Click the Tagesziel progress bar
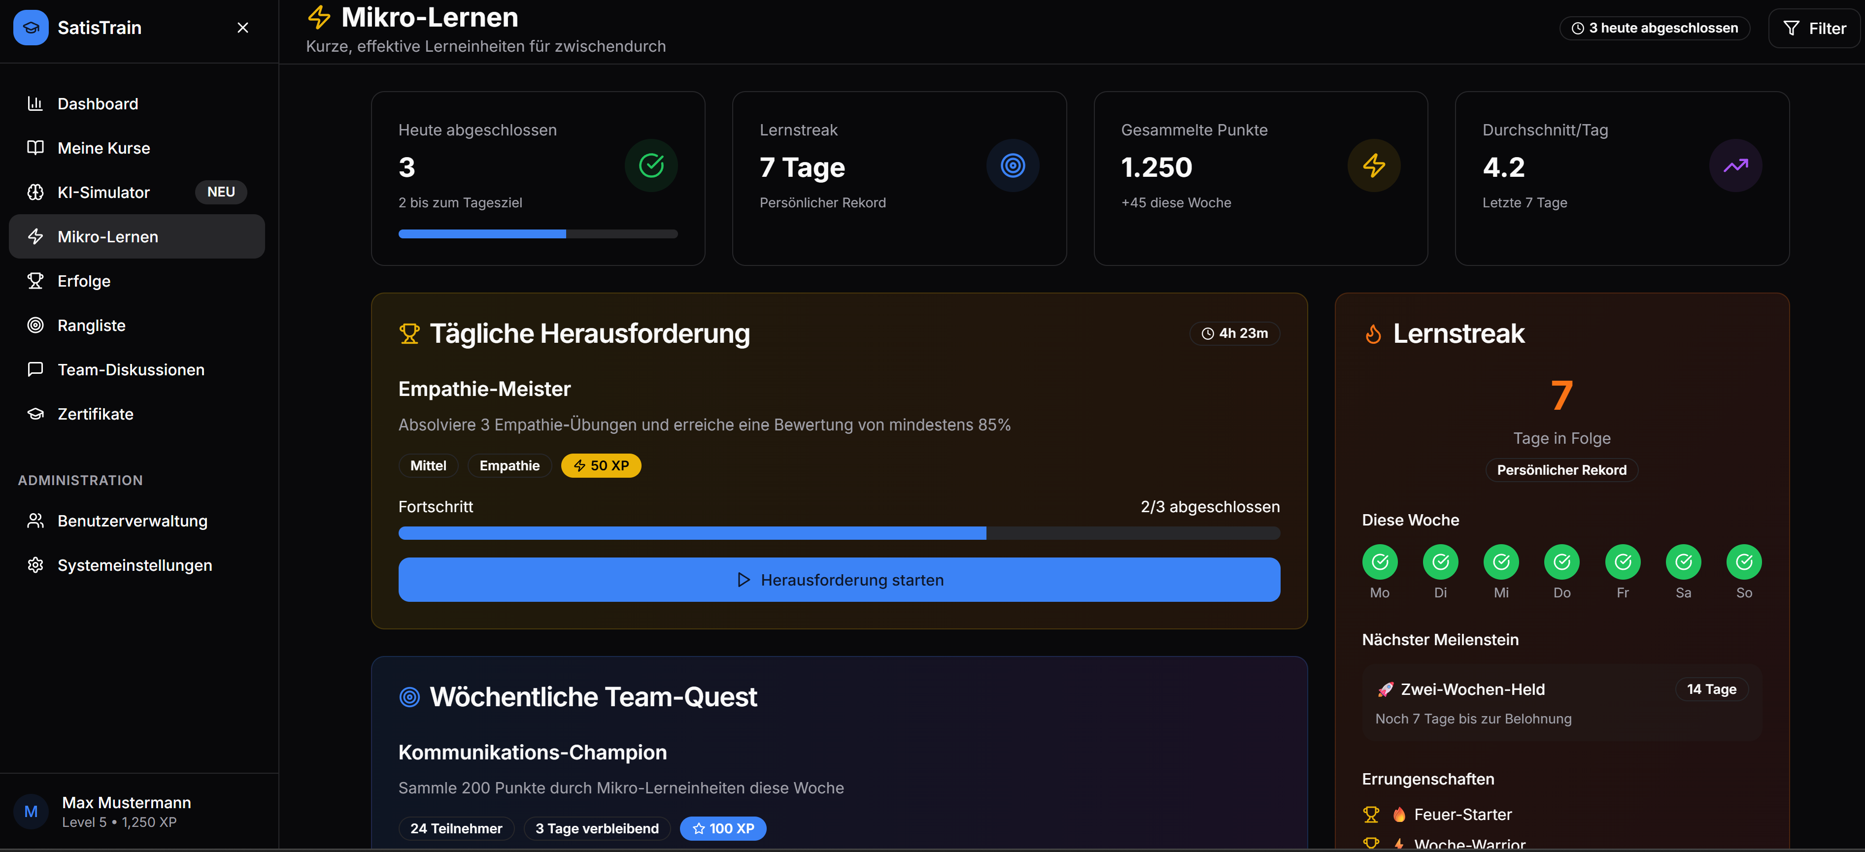Image resolution: width=1865 pixels, height=852 pixels. [538, 234]
